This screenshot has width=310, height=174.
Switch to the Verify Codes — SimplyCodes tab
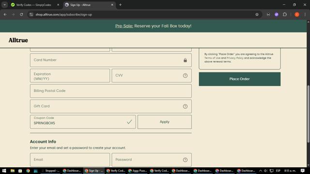tap(33, 5)
